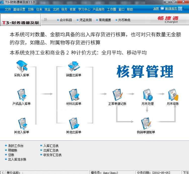The width and height of the screenshot is (189, 174).
Task: Open the 销售出库单 icon
Action: tap(74, 66)
